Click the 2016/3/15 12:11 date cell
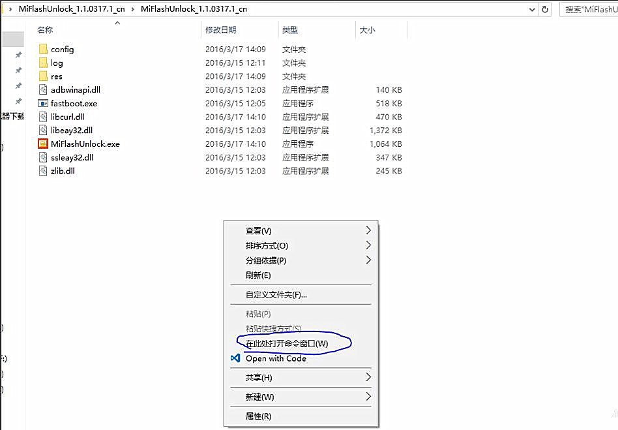The height and width of the screenshot is (430, 618). [235, 63]
